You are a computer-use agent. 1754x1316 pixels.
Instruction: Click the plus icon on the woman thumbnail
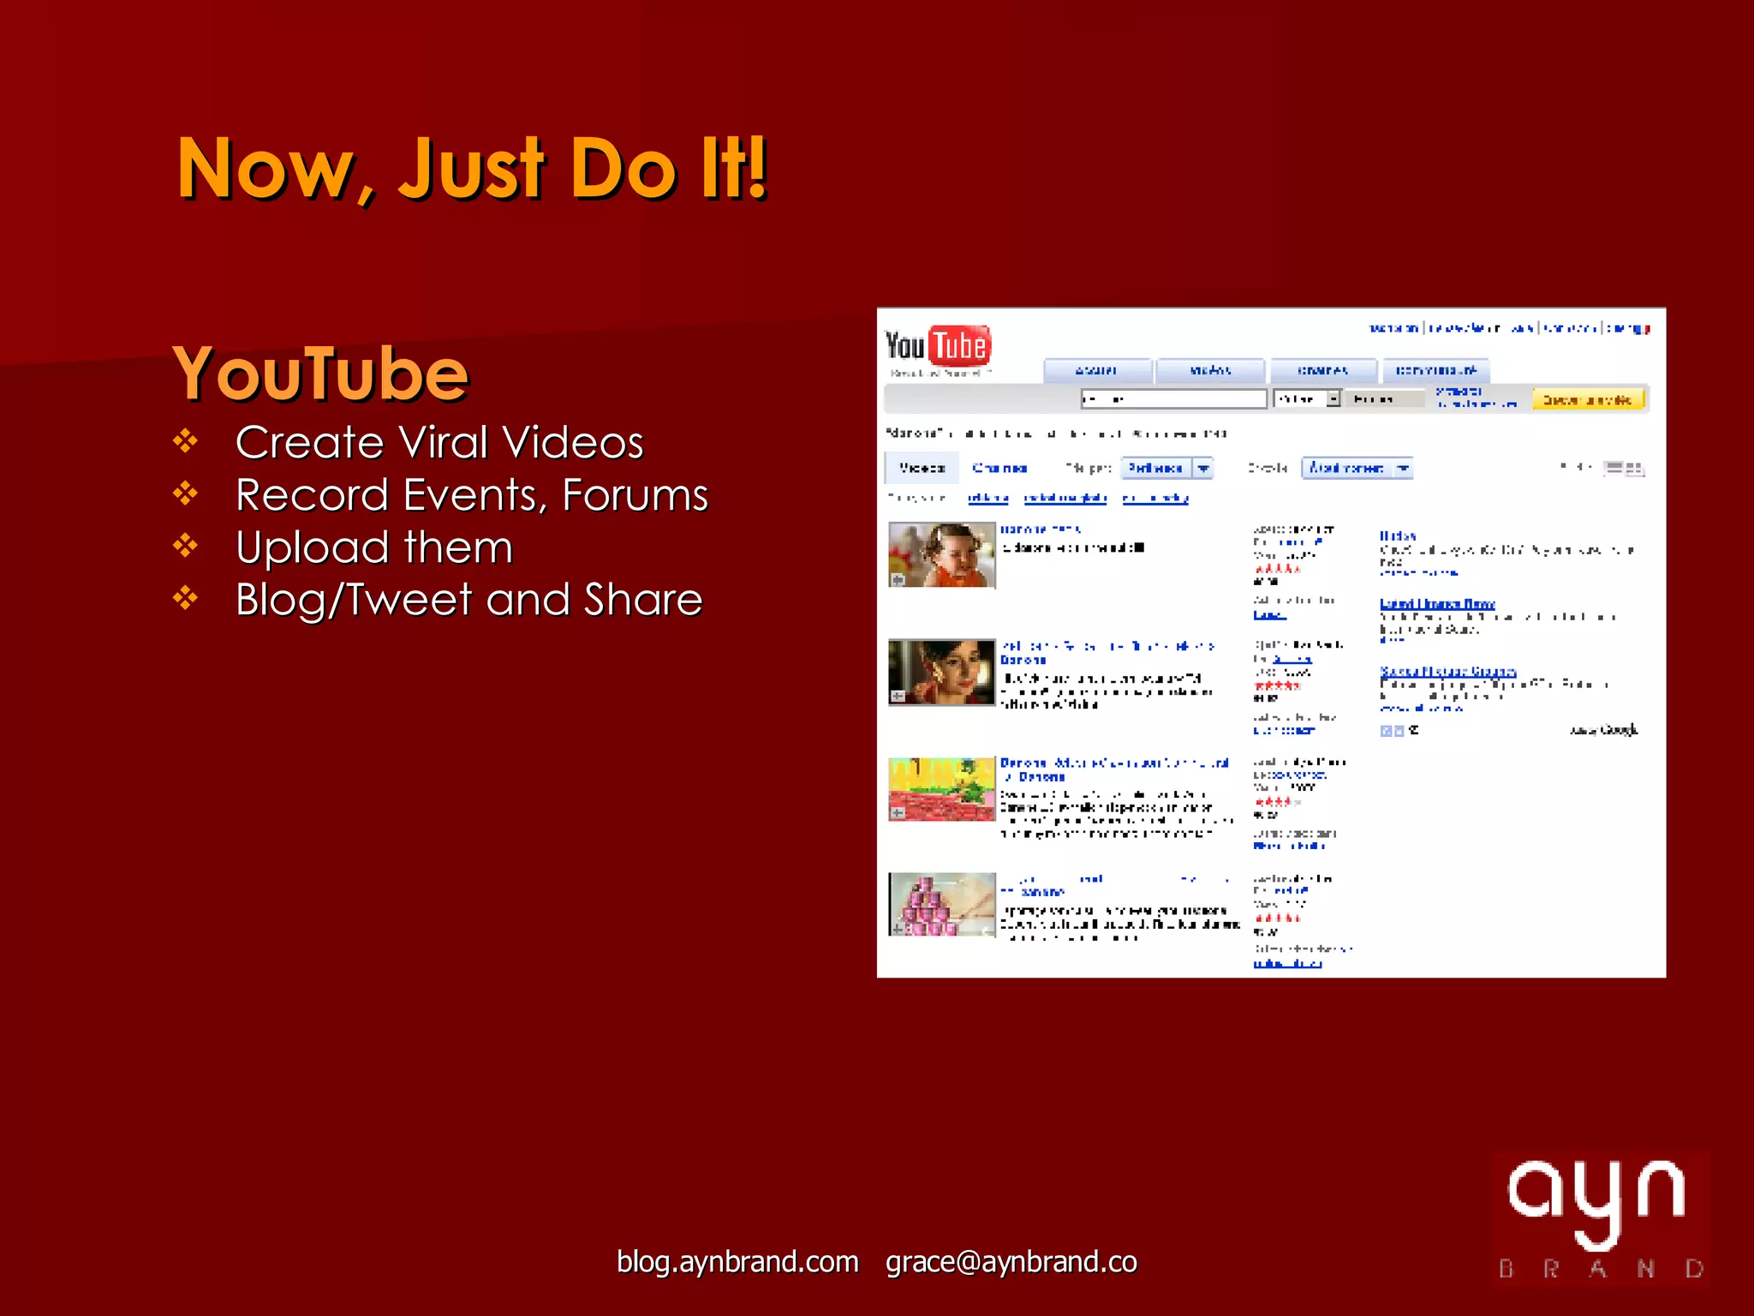click(x=898, y=696)
